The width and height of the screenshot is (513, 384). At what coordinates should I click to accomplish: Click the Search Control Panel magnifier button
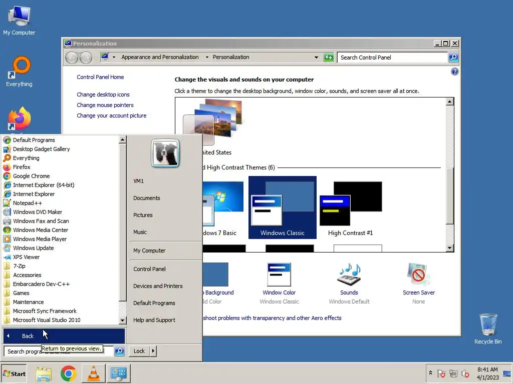pos(453,57)
